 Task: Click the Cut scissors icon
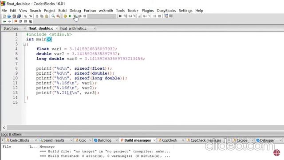point(37,16)
